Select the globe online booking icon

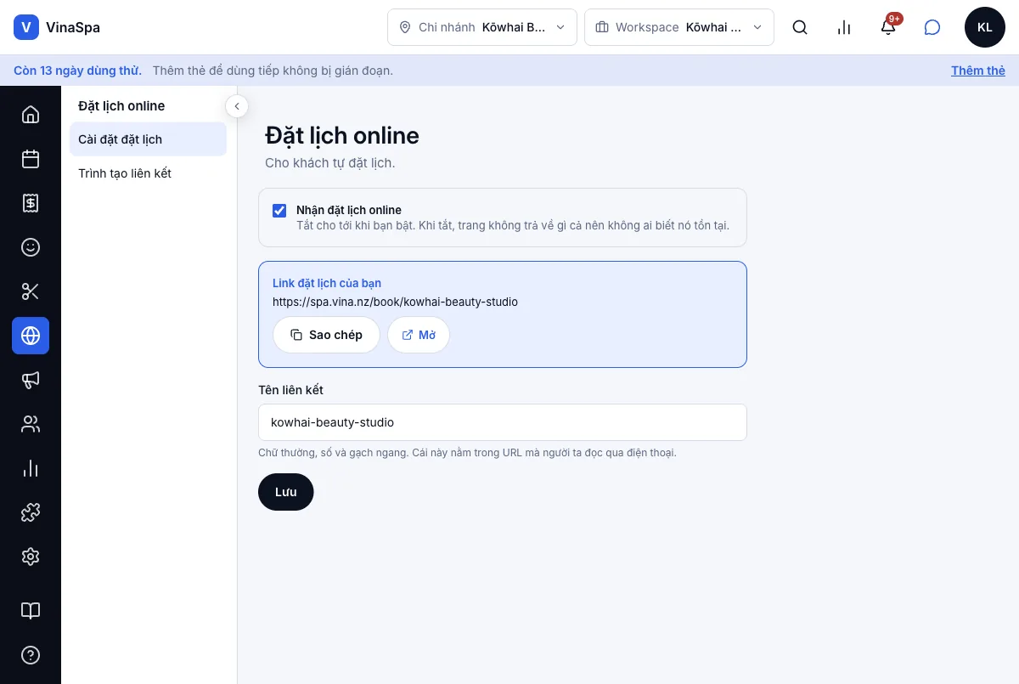click(x=31, y=336)
